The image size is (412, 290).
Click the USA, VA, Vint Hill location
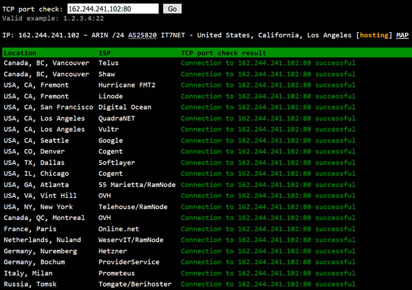click(x=40, y=196)
